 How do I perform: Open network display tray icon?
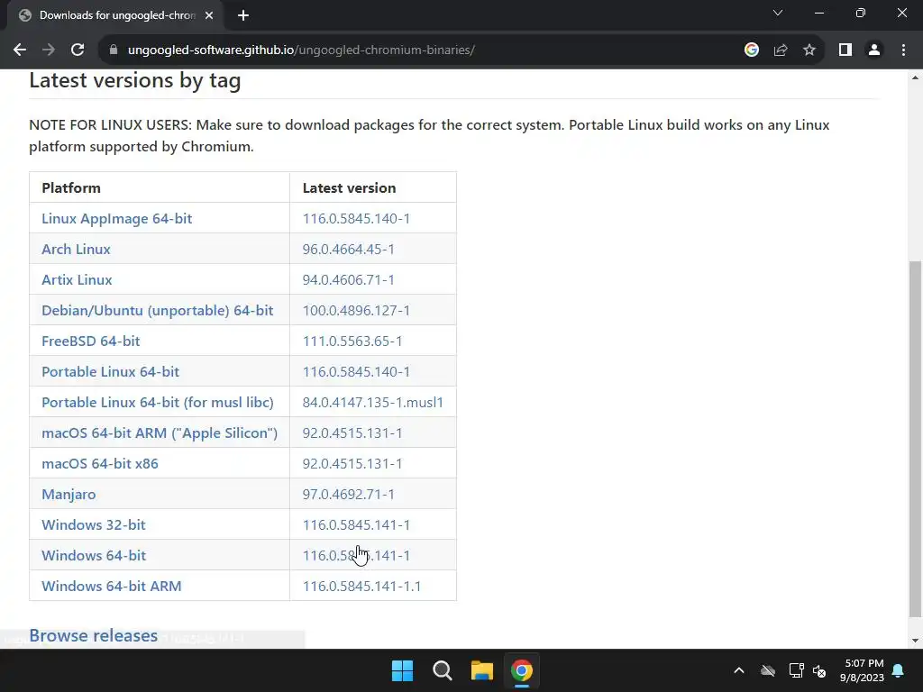coord(796,670)
